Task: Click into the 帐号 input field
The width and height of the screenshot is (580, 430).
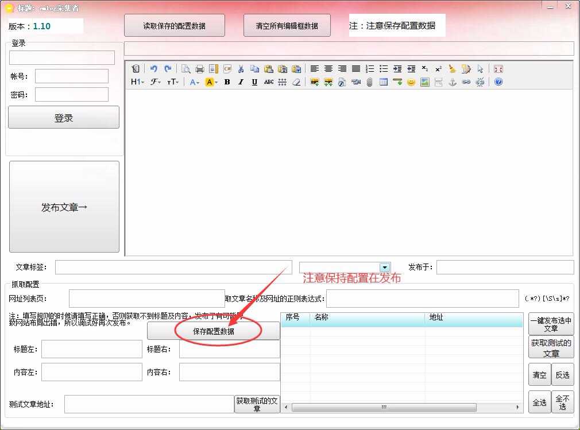Action: [x=72, y=76]
